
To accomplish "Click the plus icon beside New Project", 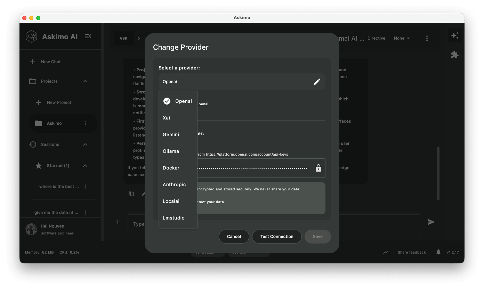I will pyautogui.click(x=39, y=102).
